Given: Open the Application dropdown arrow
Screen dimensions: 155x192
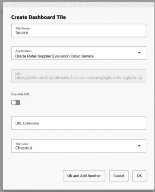Looking at the screenshot, I should point(139,53).
